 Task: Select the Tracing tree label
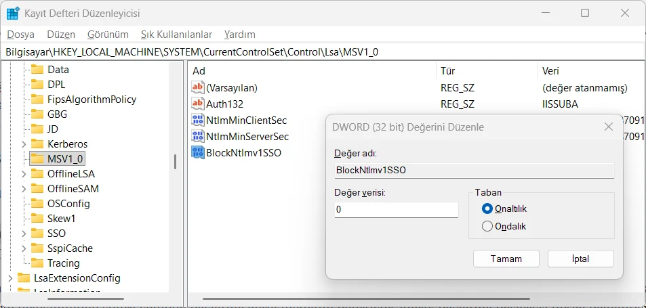(x=64, y=263)
